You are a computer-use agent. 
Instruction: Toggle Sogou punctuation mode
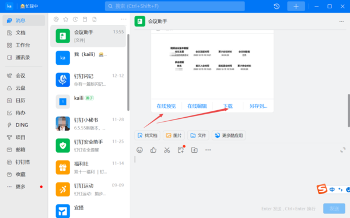pos(341,189)
